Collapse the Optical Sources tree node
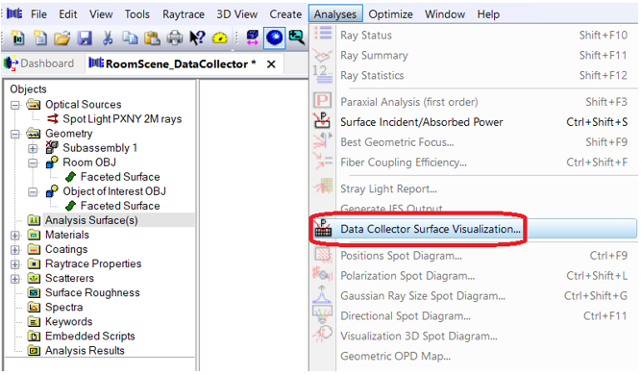This screenshot has height=375, width=641. pos(15,105)
